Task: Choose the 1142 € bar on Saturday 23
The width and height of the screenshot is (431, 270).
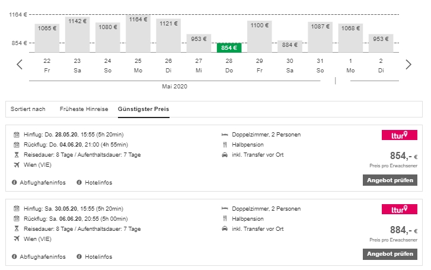Action: (77, 34)
